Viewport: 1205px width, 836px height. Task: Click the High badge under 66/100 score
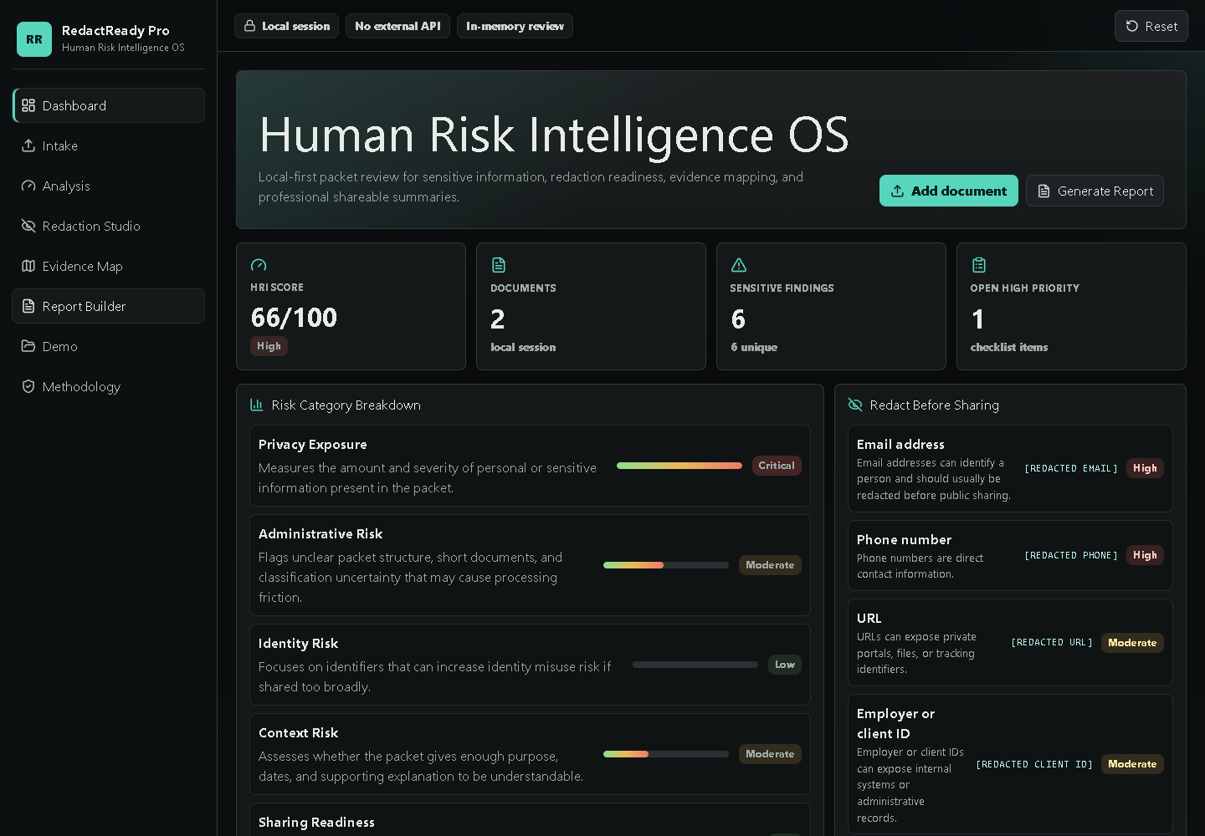269,346
